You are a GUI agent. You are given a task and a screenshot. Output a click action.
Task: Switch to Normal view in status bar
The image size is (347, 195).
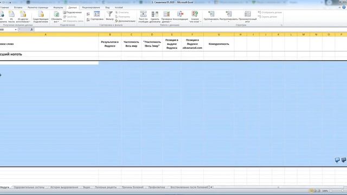pyautogui.click(x=311, y=191)
